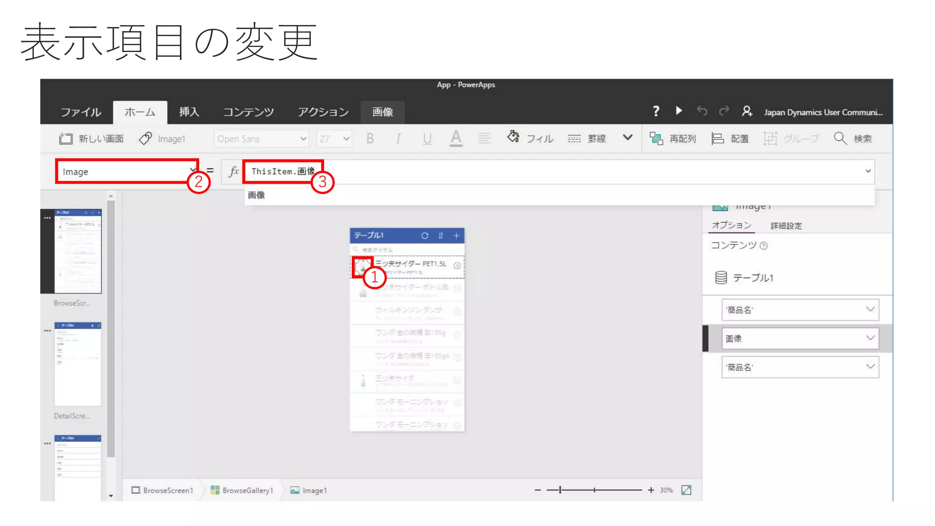Select the third screen thumbnail
Viewport: 935px width, 526px height.
(x=78, y=468)
